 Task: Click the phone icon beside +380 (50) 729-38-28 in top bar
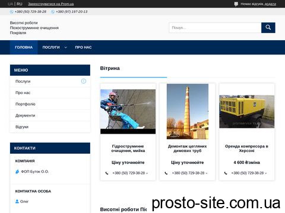[12, 12]
